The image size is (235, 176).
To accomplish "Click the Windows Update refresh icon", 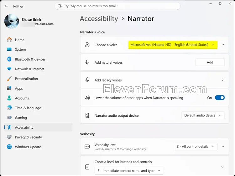I will (9, 147).
